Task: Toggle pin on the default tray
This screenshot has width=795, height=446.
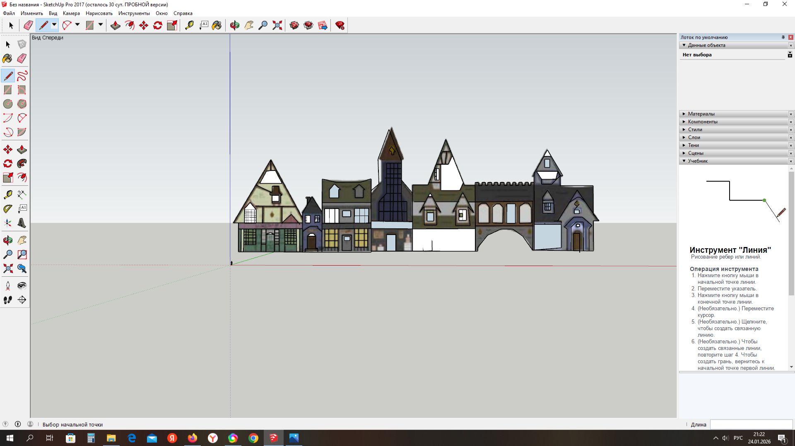Action: click(x=783, y=37)
